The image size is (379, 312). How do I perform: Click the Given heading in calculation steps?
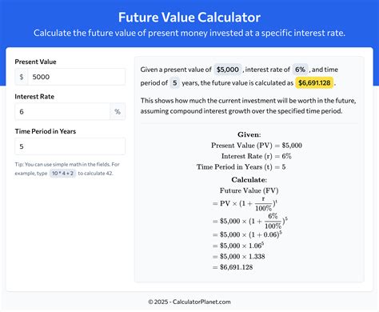(249, 134)
